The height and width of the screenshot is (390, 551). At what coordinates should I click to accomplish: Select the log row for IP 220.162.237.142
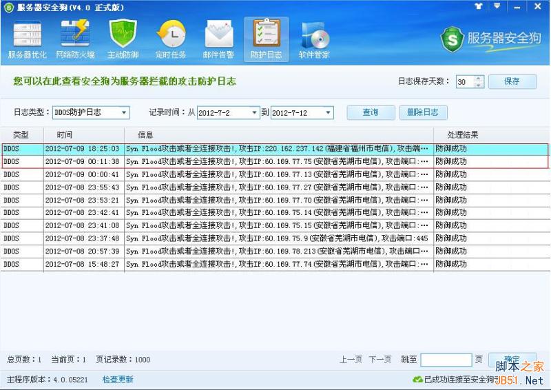pyautogui.click(x=275, y=148)
